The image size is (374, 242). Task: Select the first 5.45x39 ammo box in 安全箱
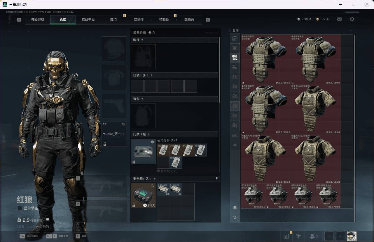tap(163, 189)
